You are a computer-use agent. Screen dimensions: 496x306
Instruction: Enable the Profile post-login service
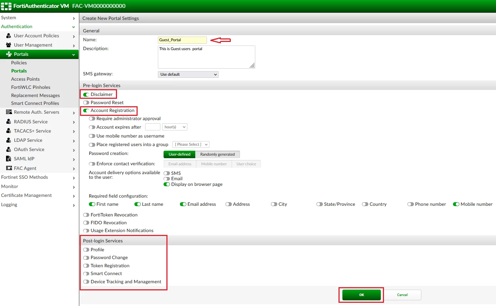click(86, 250)
